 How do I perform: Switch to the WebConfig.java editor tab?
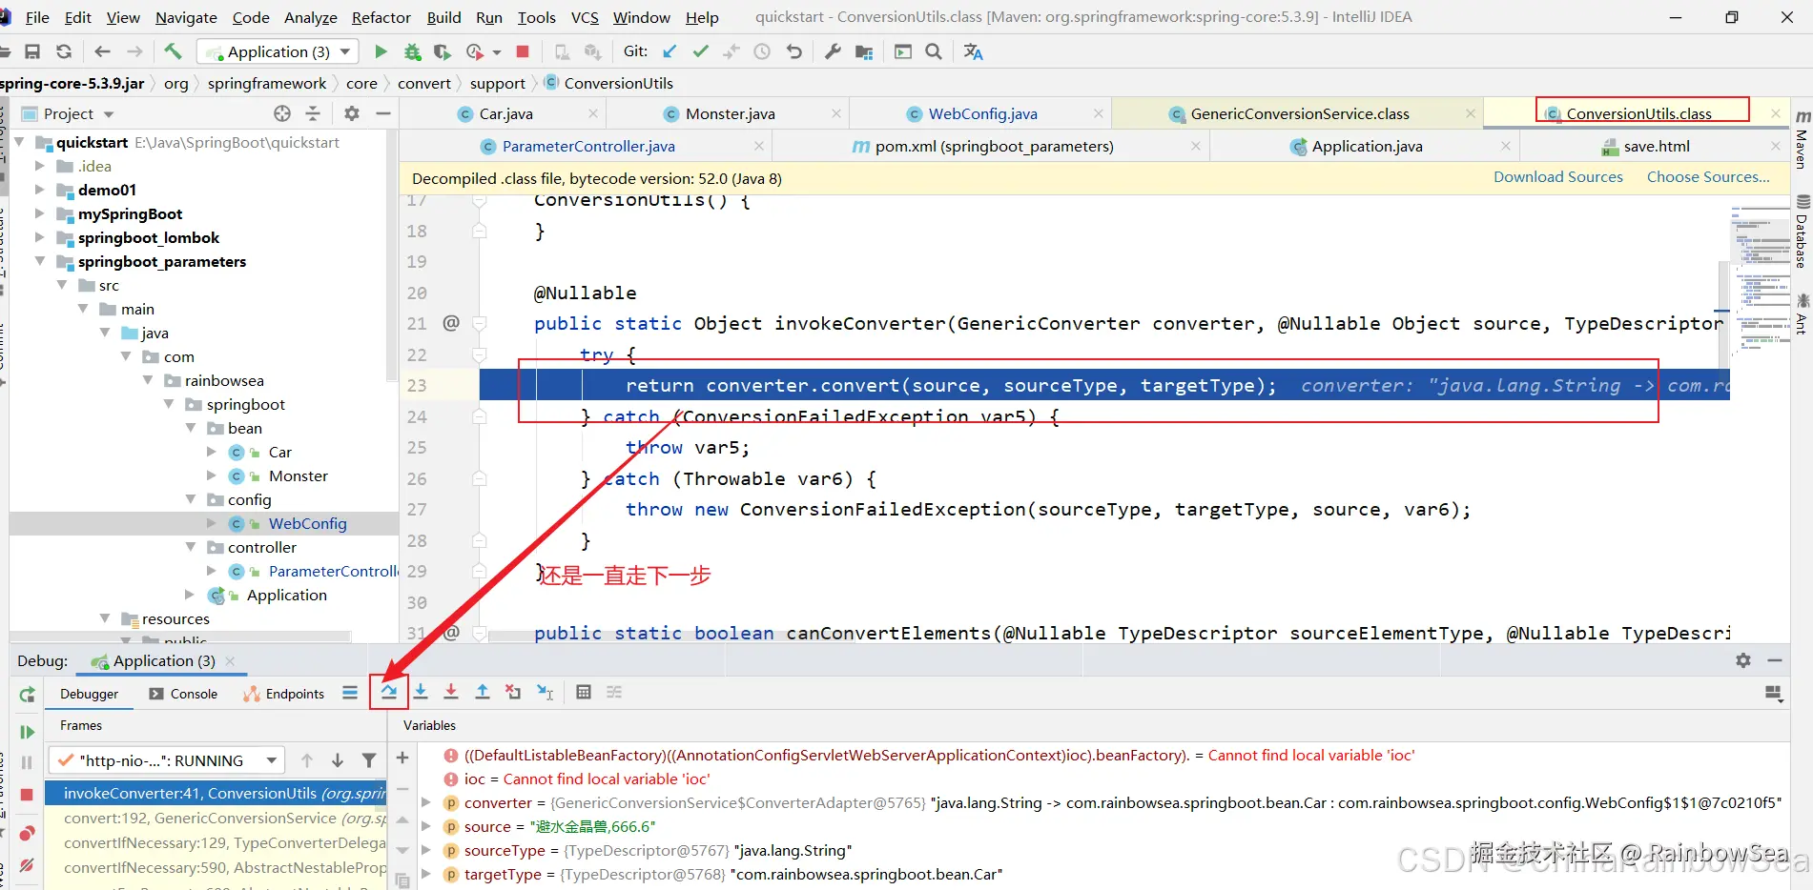click(x=982, y=113)
